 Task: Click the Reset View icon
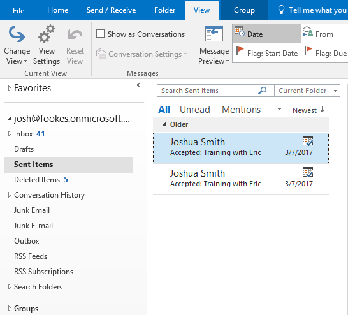point(75,34)
